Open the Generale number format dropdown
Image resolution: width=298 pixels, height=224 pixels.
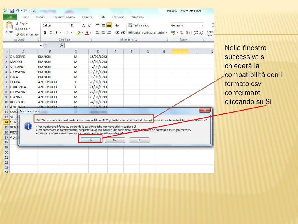[x=202, y=25]
